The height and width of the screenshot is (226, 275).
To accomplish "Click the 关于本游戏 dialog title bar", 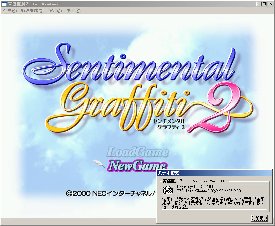I will (212, 173).
